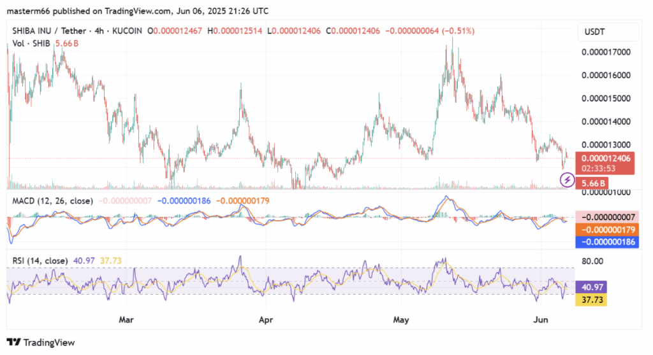Click the blue MACD value -0.000000186 tag

point(607,242)
